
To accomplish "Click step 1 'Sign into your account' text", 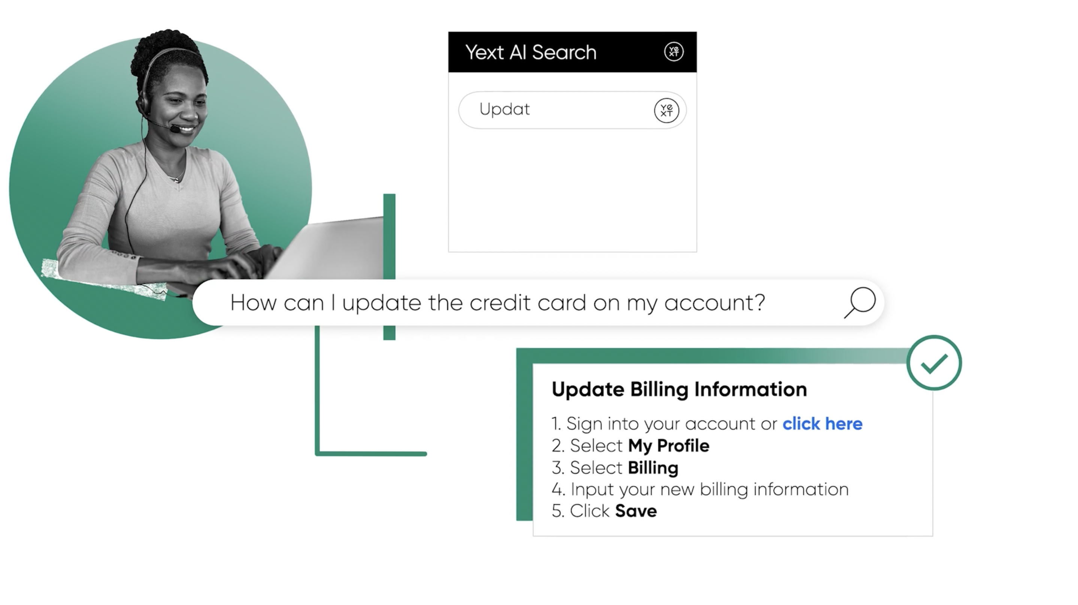I will [x=664, y=424].
